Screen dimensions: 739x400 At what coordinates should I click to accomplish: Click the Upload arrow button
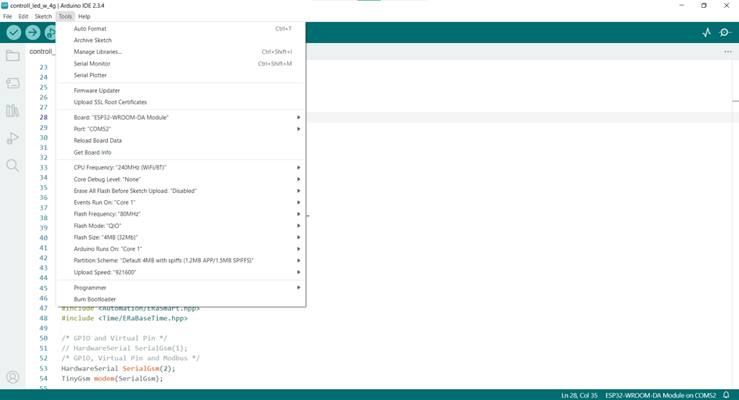pyautogui.click(x=32, y=32)
